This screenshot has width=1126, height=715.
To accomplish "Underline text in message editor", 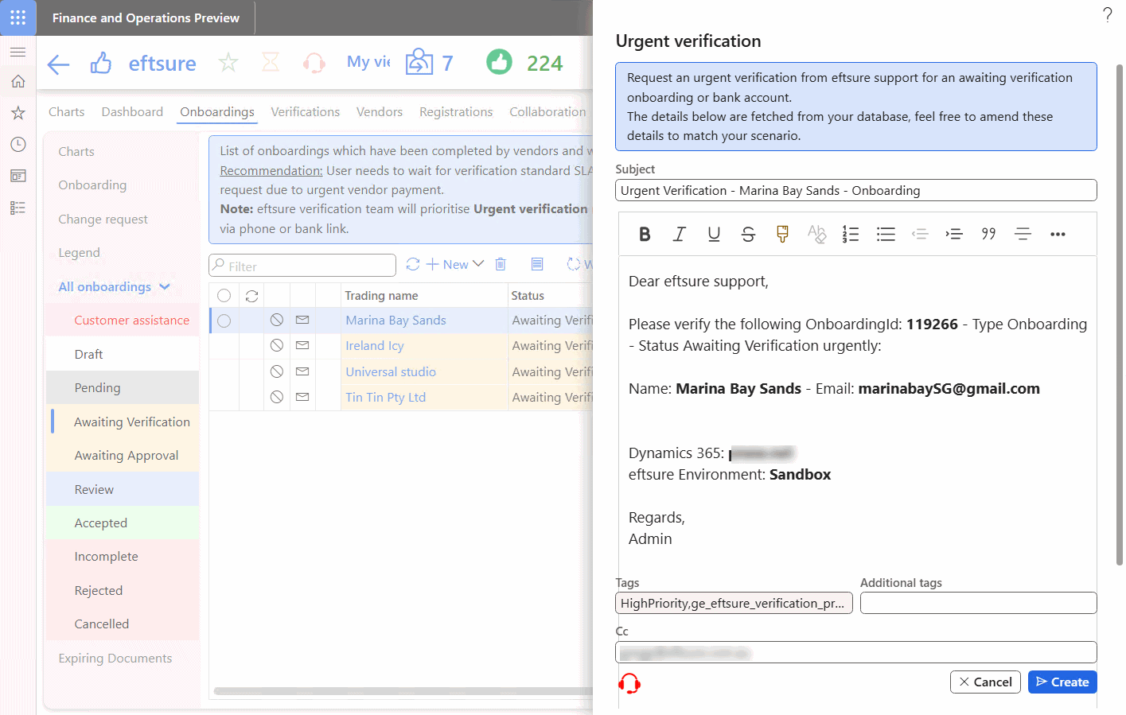I will coord(714,234).
